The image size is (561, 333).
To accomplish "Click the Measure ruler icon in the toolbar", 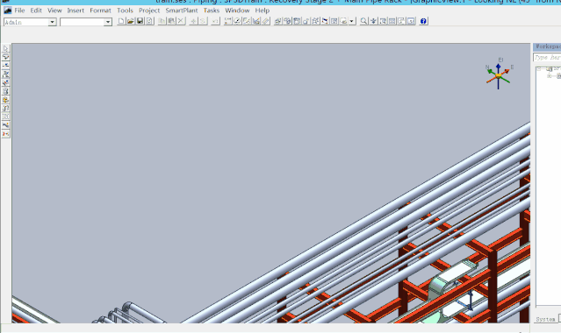I will pyautogui.click(x=265, y=21).
